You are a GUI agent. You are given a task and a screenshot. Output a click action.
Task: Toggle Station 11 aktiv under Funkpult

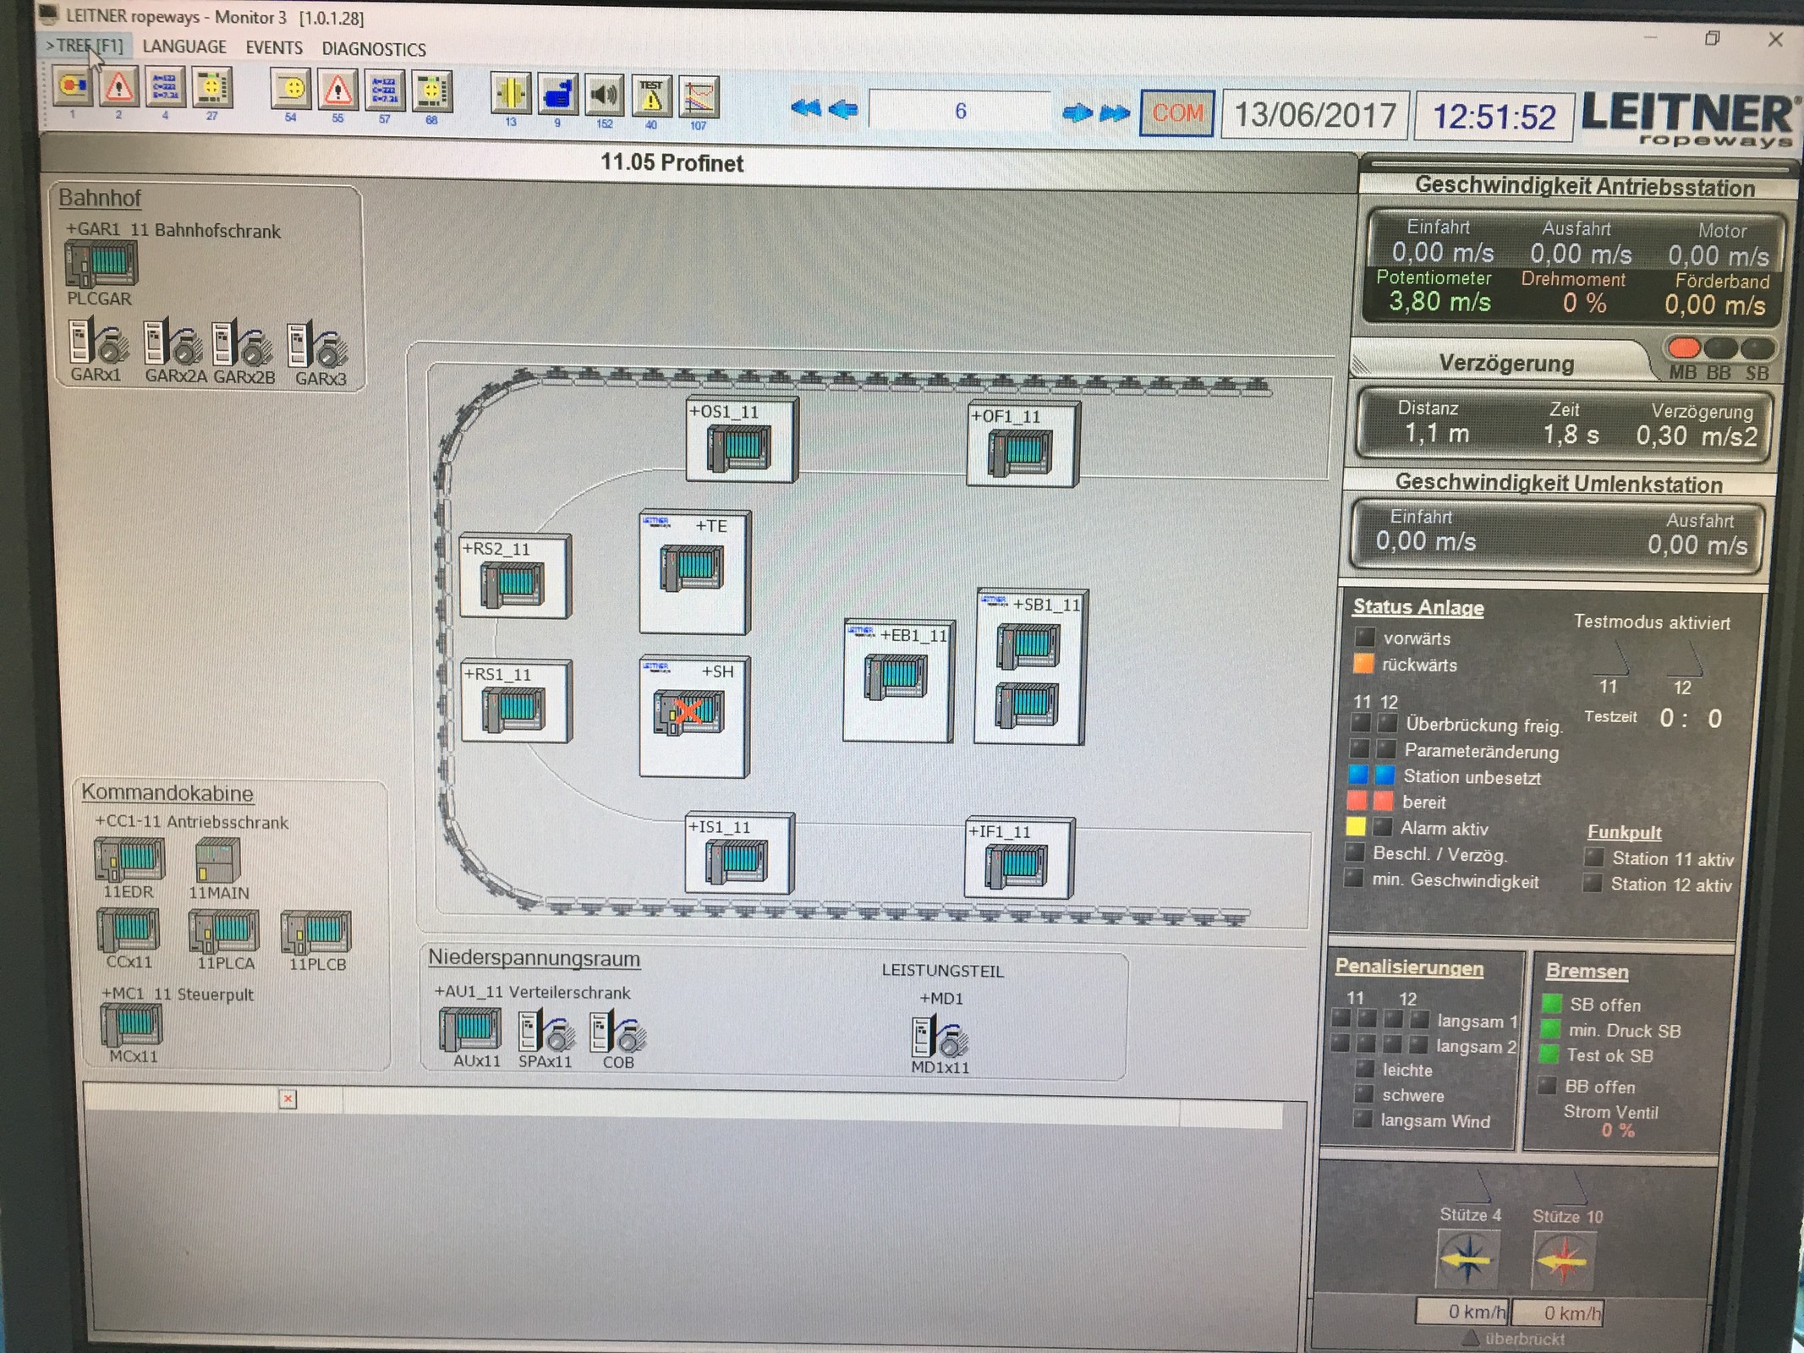tap(1593, 857)
